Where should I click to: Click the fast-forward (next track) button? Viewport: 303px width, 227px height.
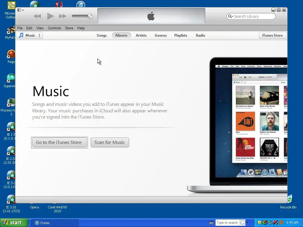[x=63, y=16]
